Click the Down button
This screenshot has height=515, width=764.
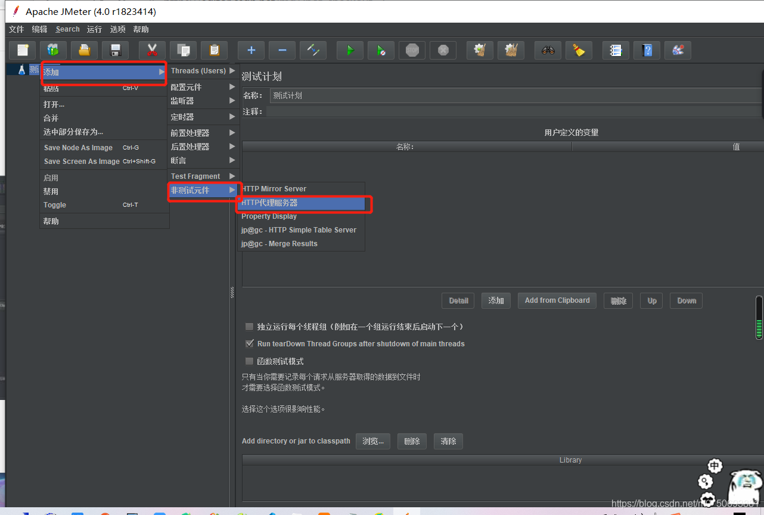(x=687, y=300)
